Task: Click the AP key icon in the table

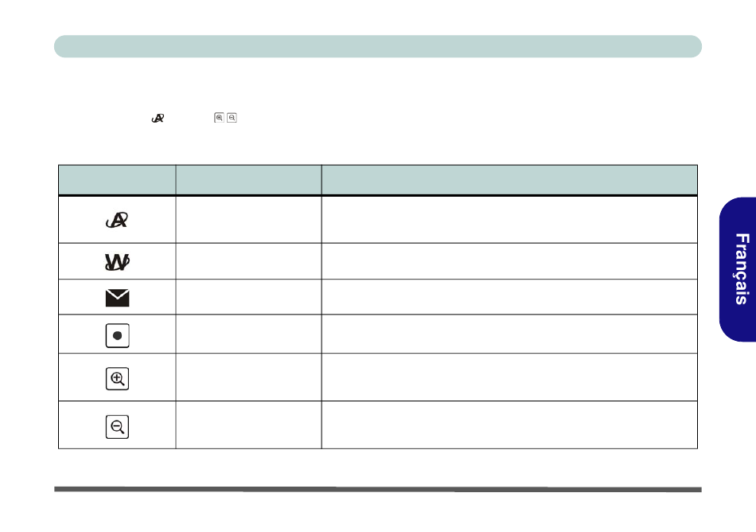Action: (117, 220)
